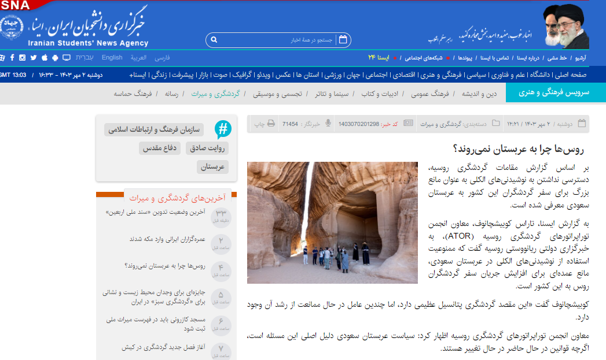The width and height of the screenshot is (606, 360).
Task: Select گردشگری و میراث subsection tab
Action: 216,94
